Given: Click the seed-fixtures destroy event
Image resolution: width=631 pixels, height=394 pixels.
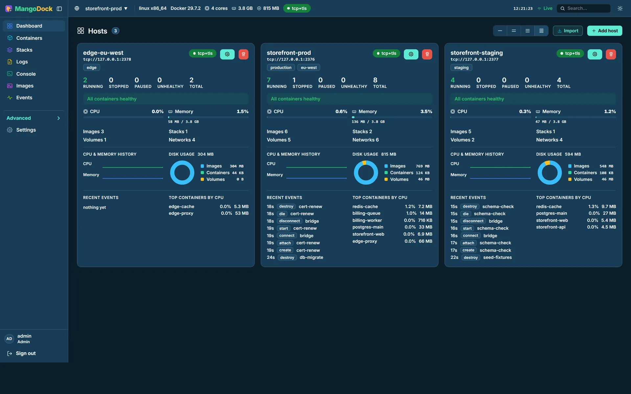Looking at the screenshot, I should 481,258.
